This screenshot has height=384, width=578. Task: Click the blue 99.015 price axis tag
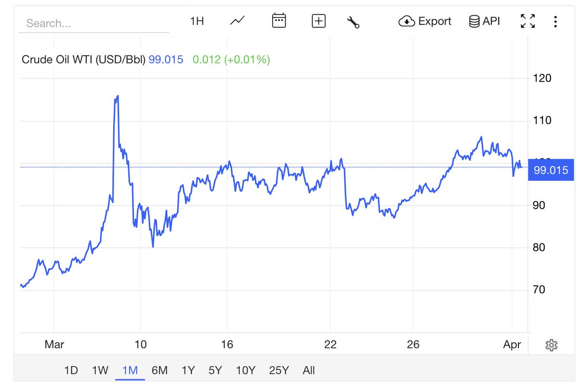pyautogui.click(x=551, y=170)
